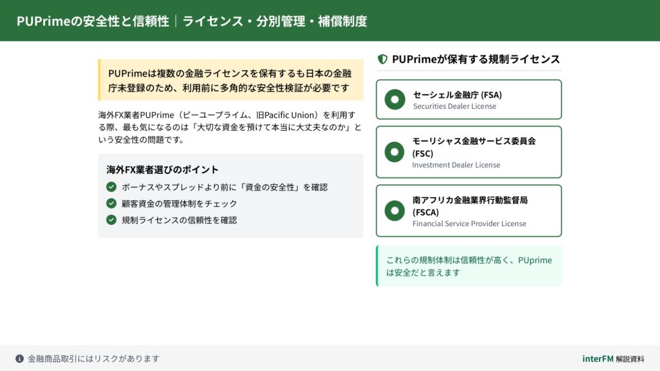
Task: Click the checkmark beside 「資金の安全性」を確認
Action: click(x=112, y=187)
